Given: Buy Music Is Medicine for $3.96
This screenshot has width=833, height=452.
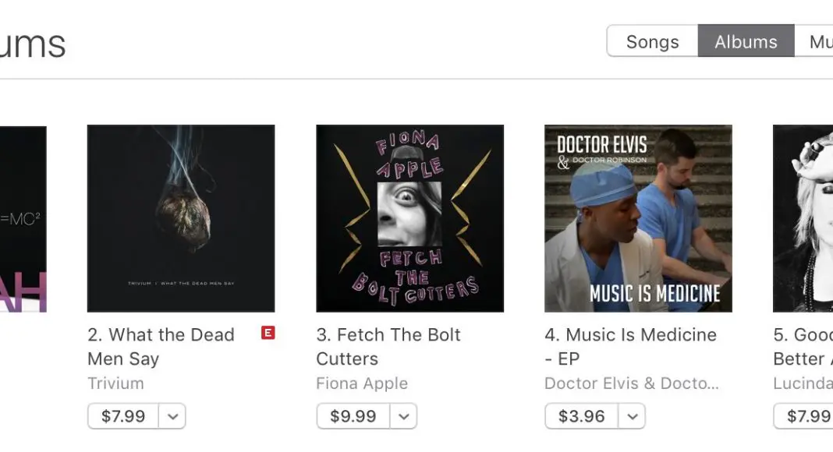Looking at the screenshot, I should [x=581, y=416].
